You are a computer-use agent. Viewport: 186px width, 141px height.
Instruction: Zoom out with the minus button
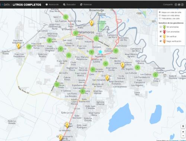(183, 136)
